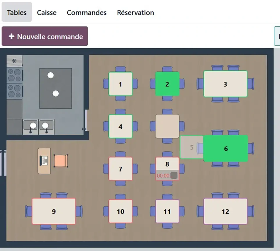Open Table 12 in the bottom right
The width and height of the screenshot is (280, 251).
click(225, 211)
